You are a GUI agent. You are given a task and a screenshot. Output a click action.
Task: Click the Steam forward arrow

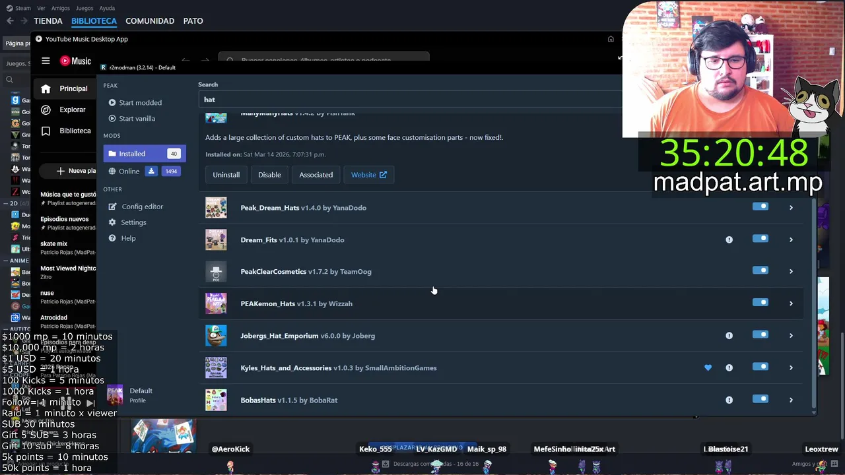(x=24, y=21)
